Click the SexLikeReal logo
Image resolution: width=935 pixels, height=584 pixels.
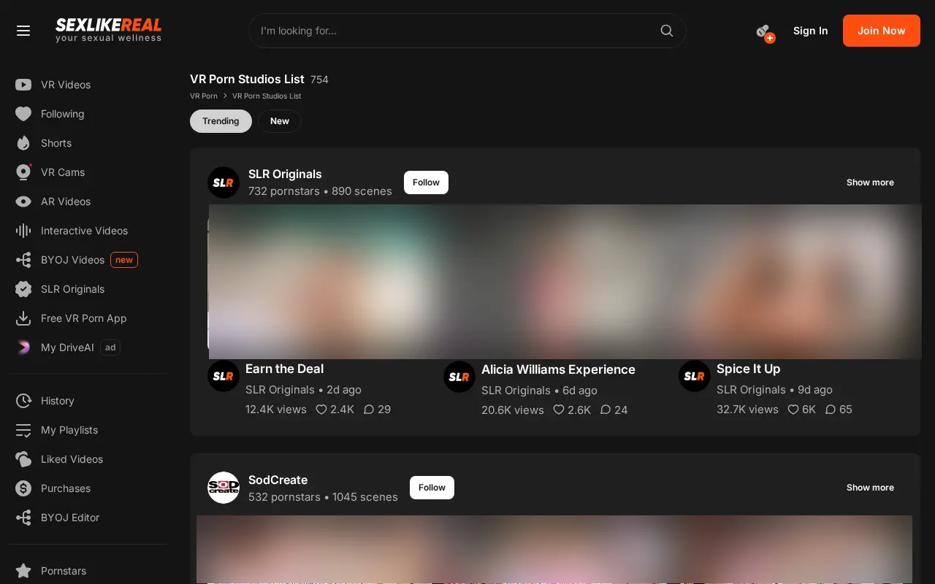(x=108, y=30)
